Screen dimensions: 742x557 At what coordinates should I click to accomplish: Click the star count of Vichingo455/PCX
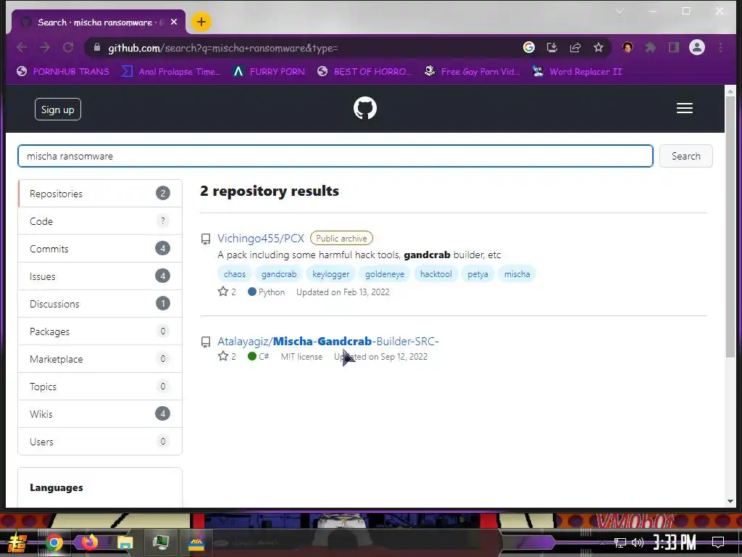[x=227, y=292]
